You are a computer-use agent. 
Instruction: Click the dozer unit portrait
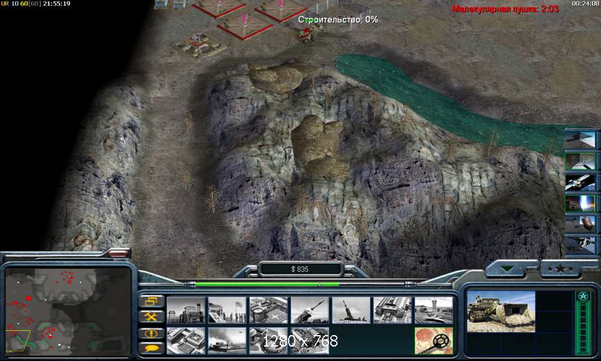(x=501, y=312)
